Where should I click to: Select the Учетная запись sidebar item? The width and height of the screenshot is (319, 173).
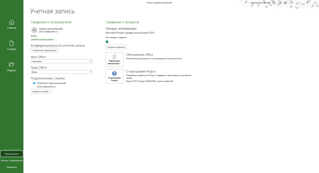tap(12, 154)
